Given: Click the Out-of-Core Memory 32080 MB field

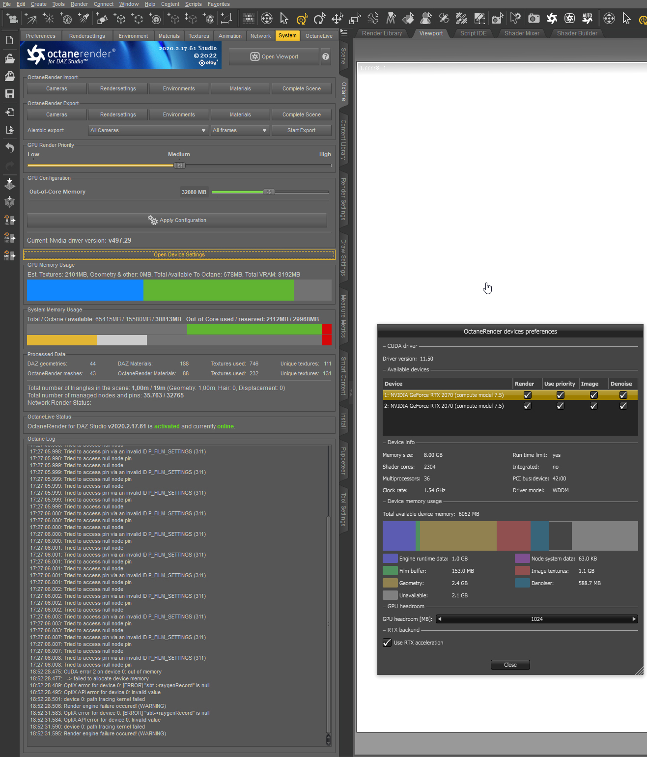Looking at the screenshot, I should (194, 192).
